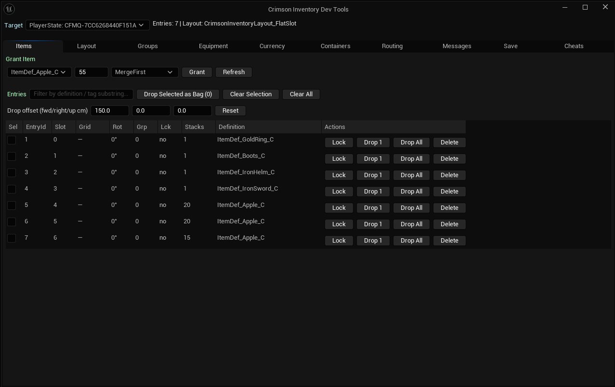Click the ItemDef_IronSword_C definition text
The image size is (615, 387).
[248, 189]
